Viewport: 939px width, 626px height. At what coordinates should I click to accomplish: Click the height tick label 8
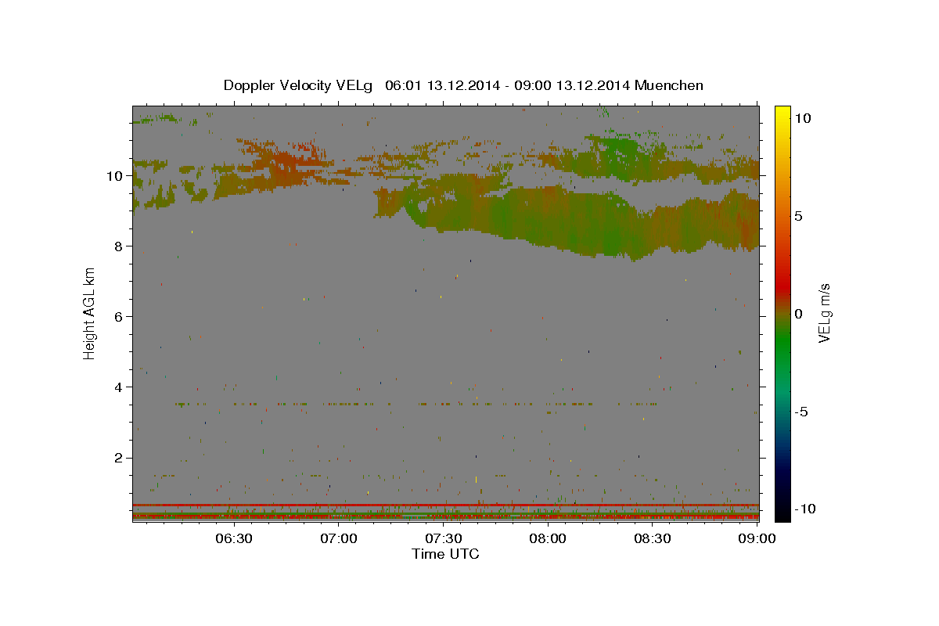(x=120, y=246)
